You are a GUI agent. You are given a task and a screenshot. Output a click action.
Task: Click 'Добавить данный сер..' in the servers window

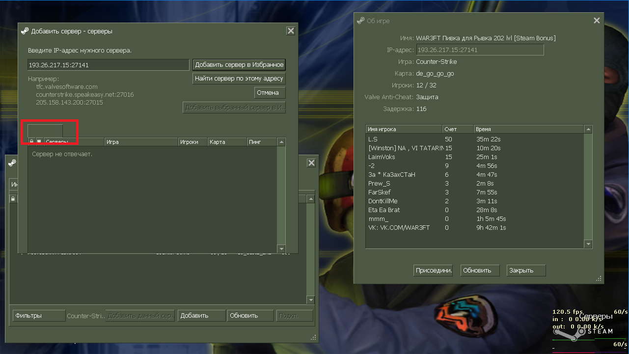(140, 316)
